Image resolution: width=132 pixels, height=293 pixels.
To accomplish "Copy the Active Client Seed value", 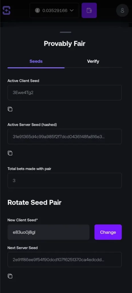I will (x=10, y=109).
